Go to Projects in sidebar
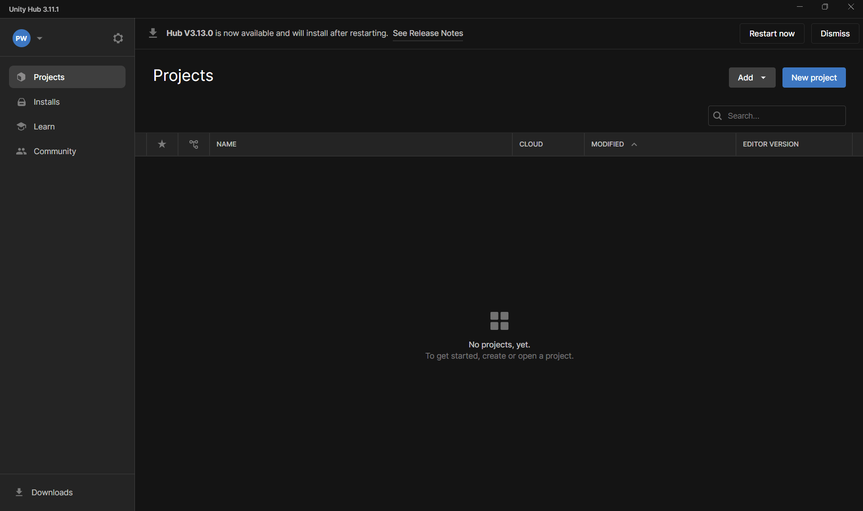 (x=67, y=77)
